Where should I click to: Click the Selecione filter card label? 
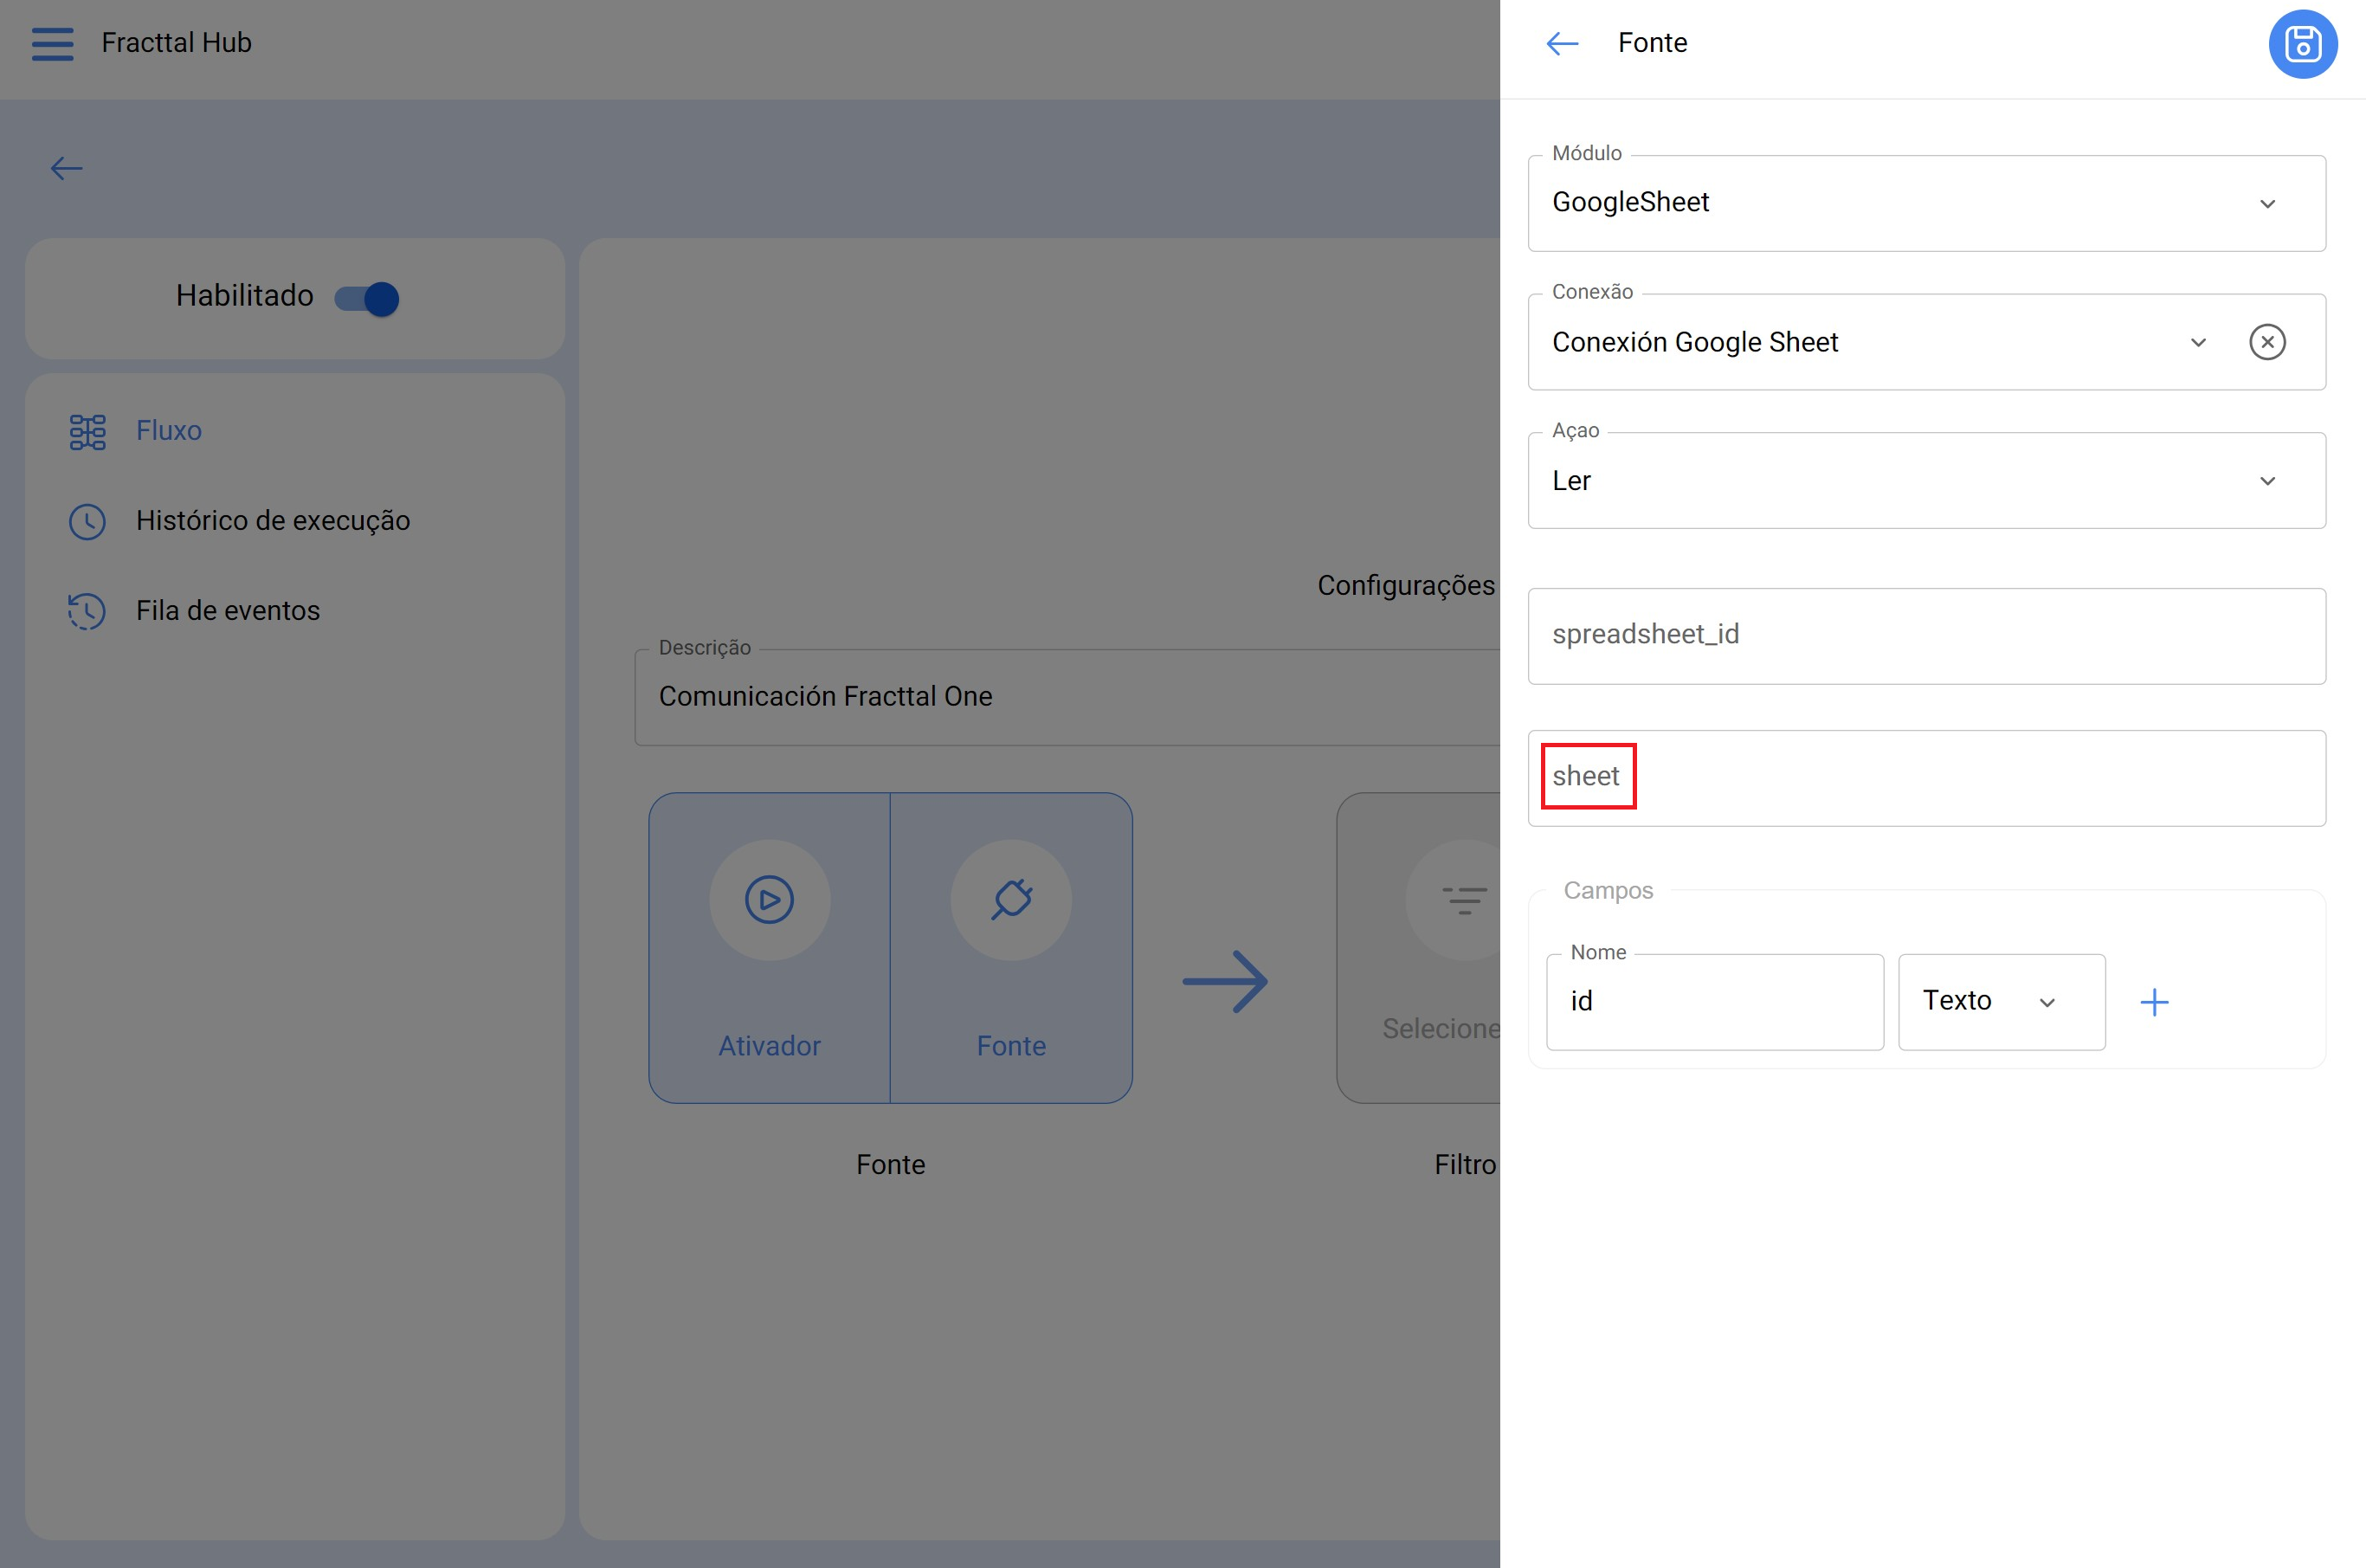point(1441,1029)
